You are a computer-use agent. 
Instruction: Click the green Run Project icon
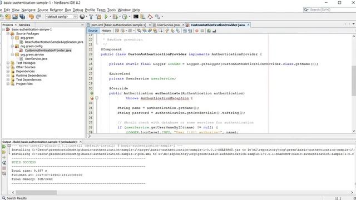point(106,17)
